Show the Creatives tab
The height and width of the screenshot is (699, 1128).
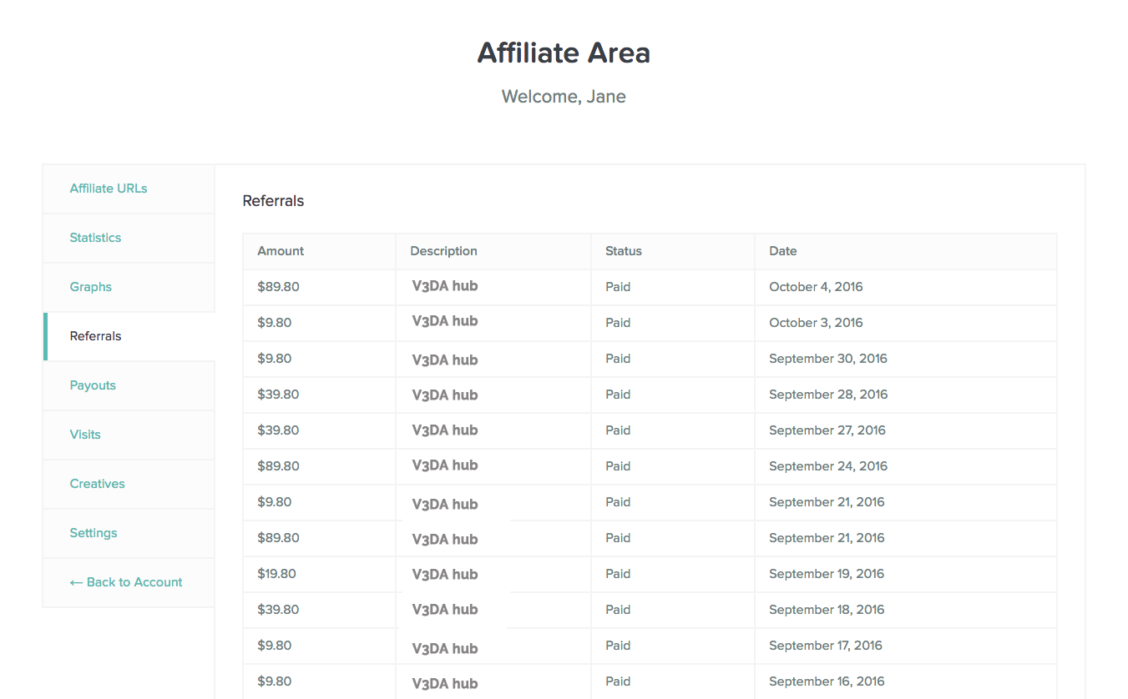tap(97, 484)
